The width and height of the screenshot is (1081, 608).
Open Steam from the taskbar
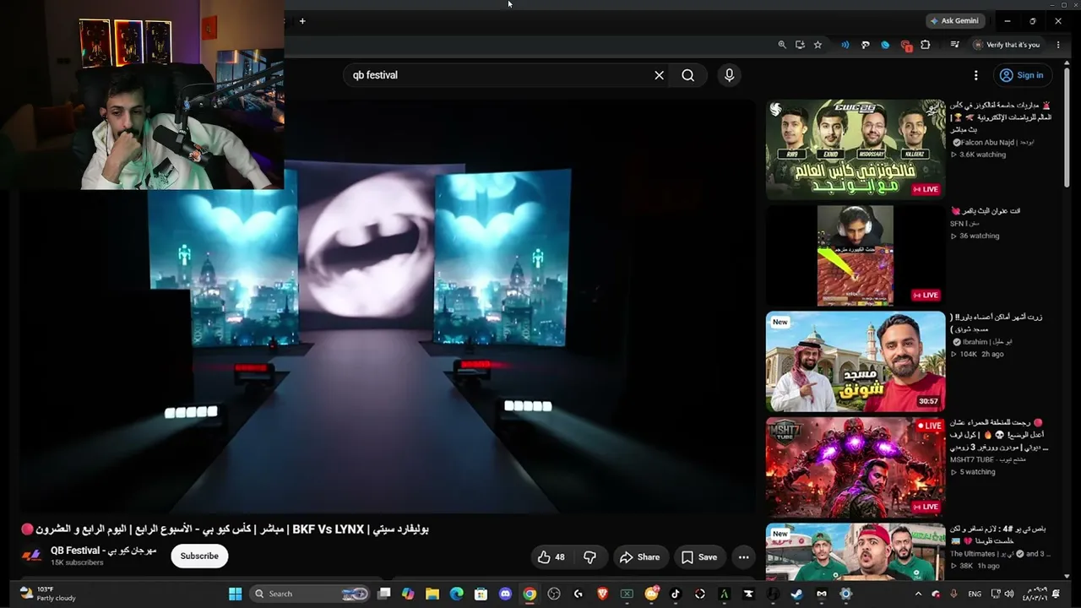tap(796, 594)
